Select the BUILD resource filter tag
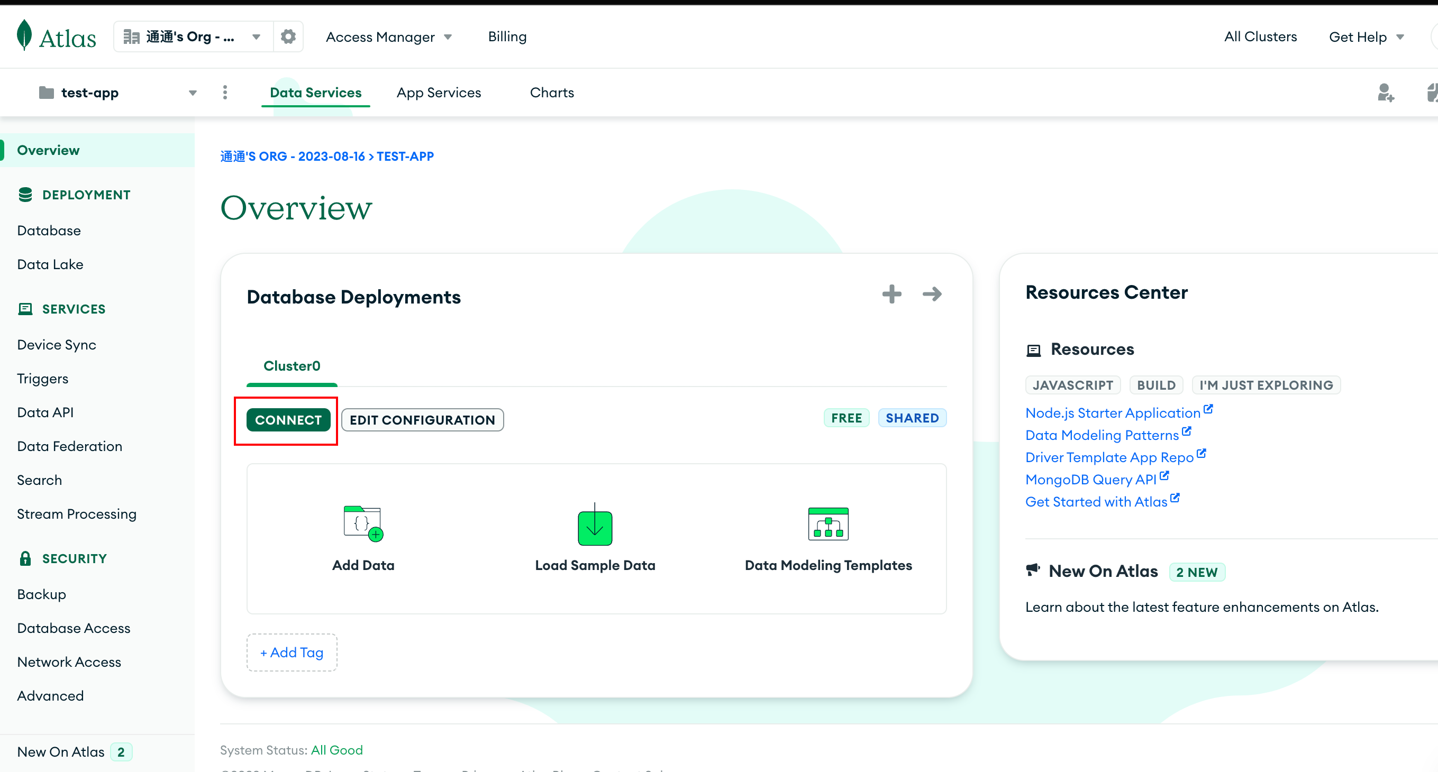 pos(1155,385)
